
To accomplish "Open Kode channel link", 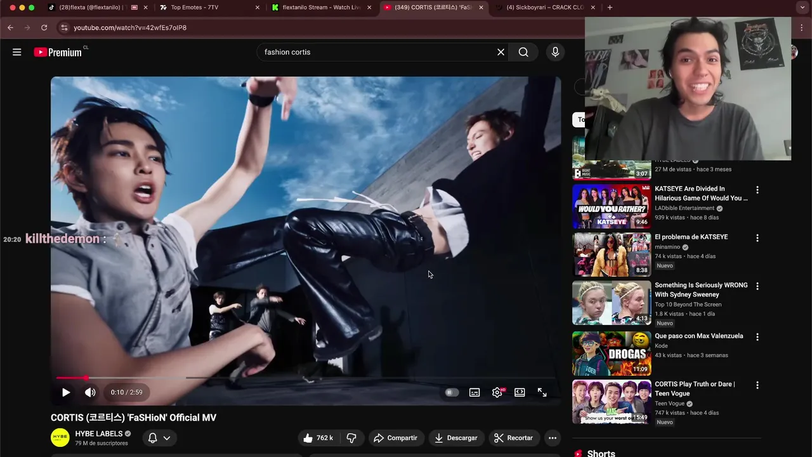I will 661,346.
